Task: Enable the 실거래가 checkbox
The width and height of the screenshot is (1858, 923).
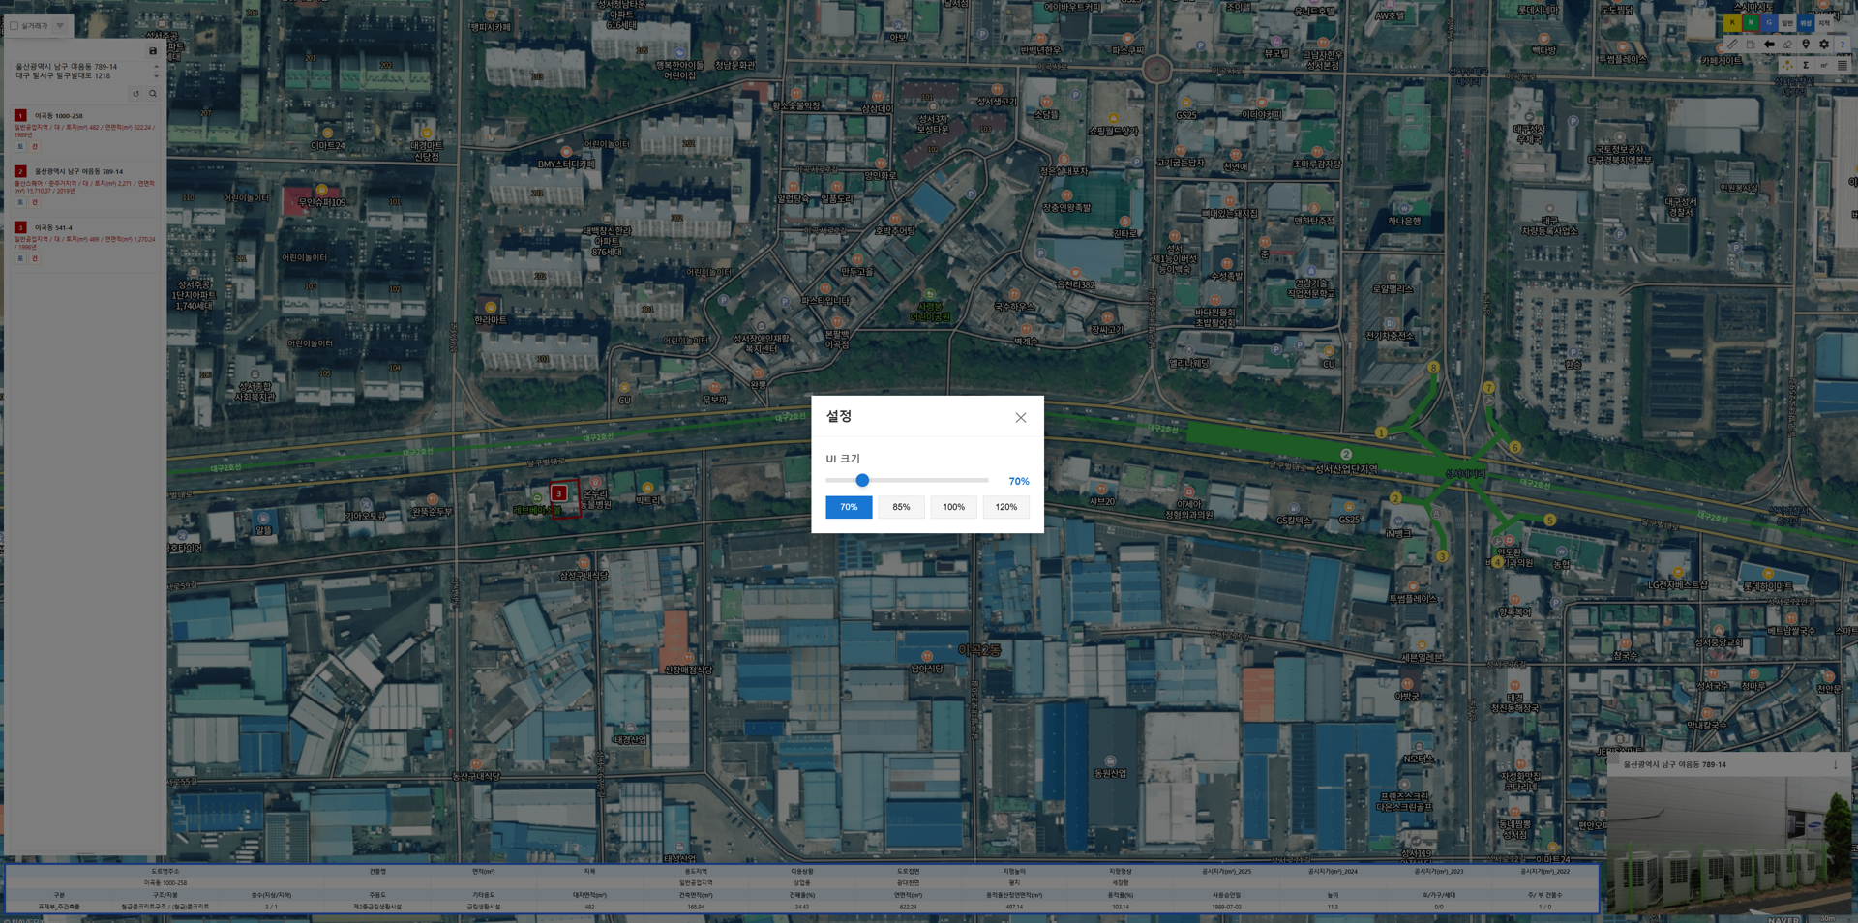Action: (x=15, y=26)
